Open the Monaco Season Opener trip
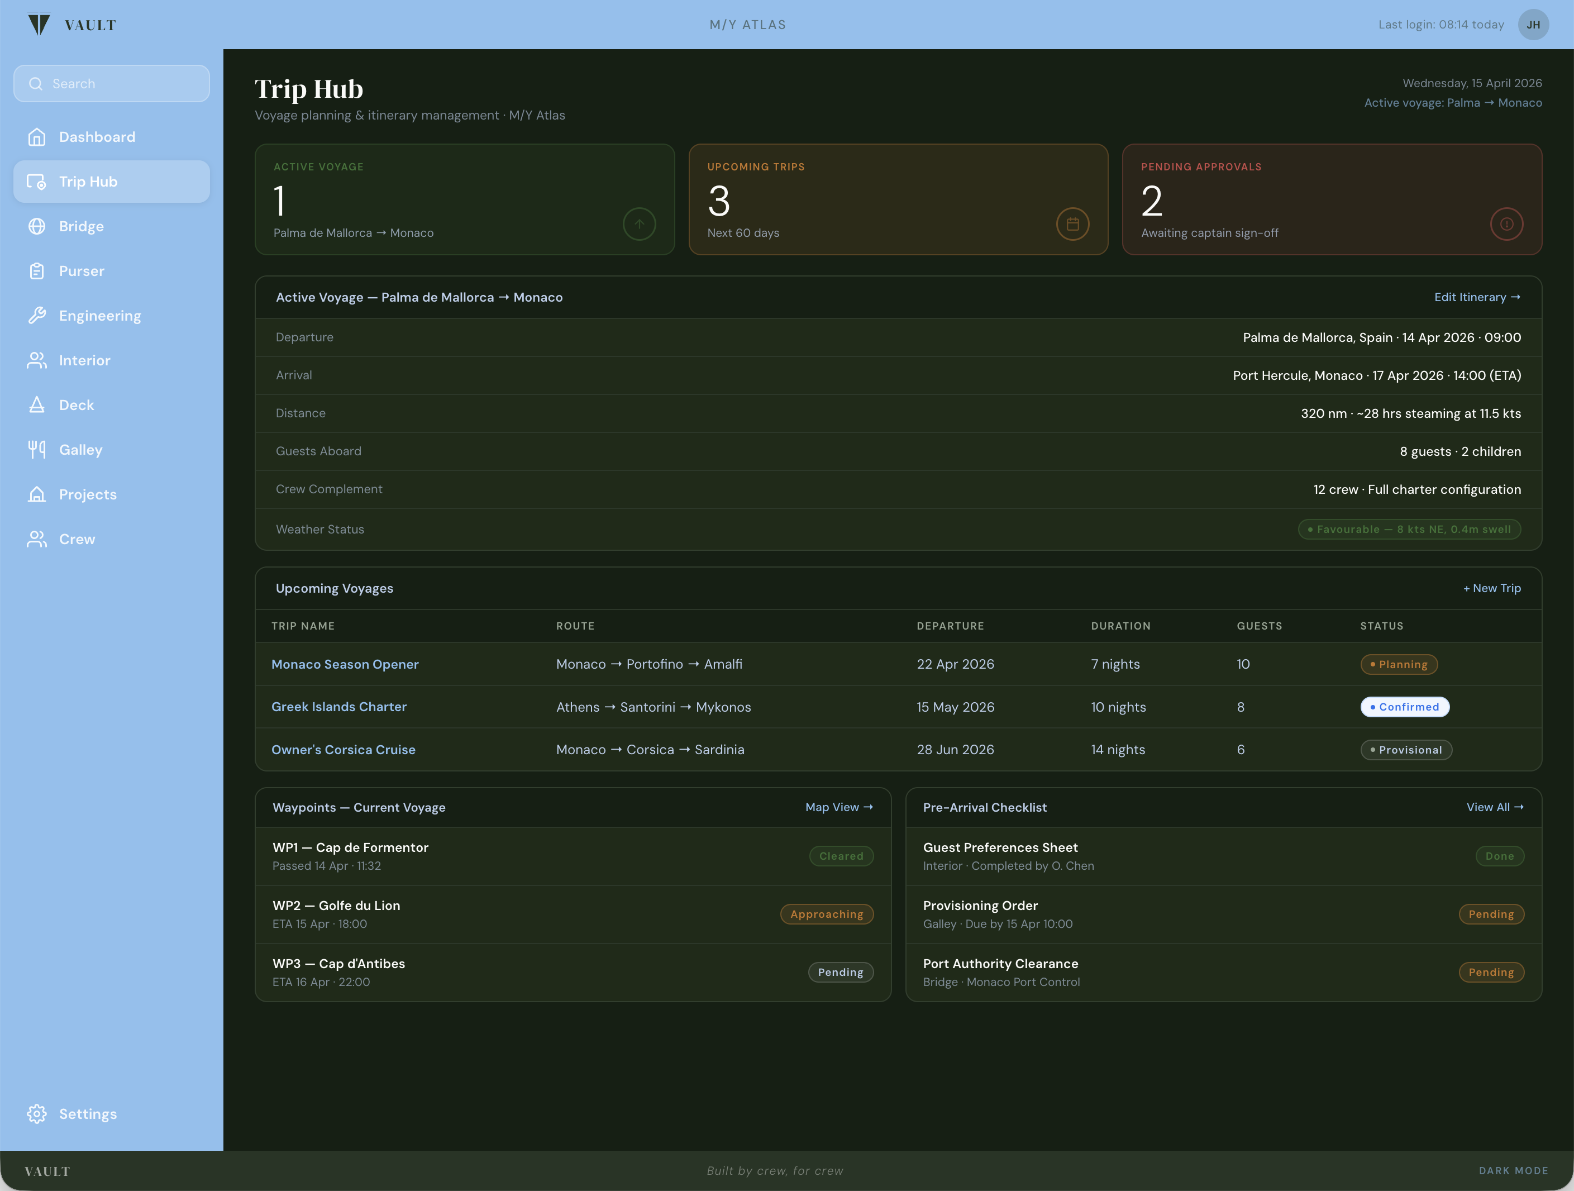Viewport: 1574px width, 1191px height. 345,665
